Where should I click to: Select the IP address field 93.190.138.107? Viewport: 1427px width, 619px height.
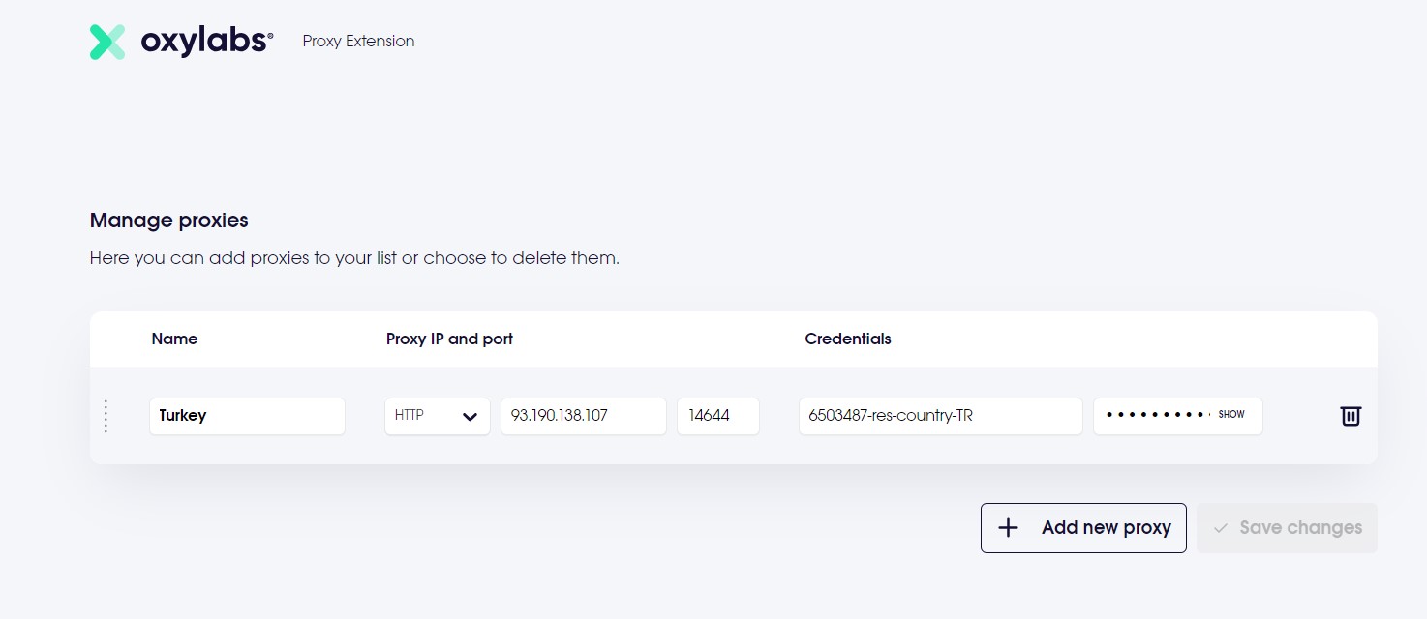click(583, 416)
